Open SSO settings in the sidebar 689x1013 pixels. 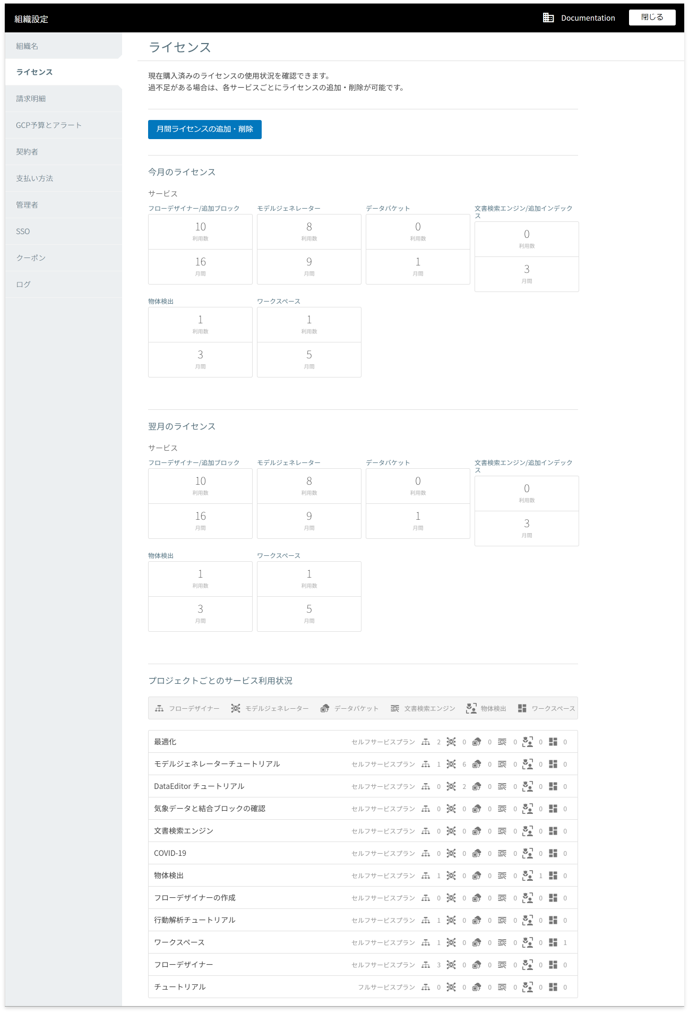pos(63,231)
